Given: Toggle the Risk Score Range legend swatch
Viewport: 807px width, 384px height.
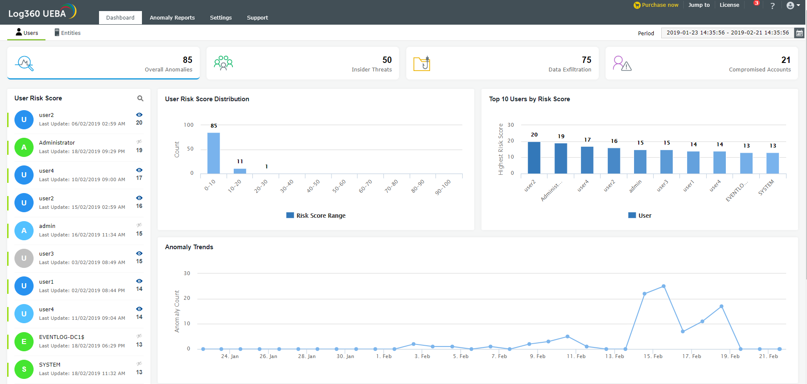Looking at the screenshot, I should click(x=290, y=216).
